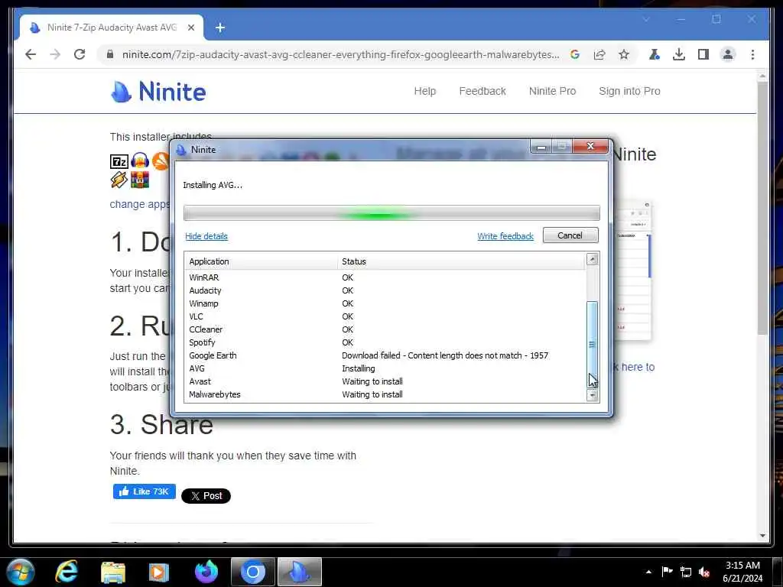Click the Action Center flag tray icon
The width and height of the screenshot is (783, 587).
(667, 572)
